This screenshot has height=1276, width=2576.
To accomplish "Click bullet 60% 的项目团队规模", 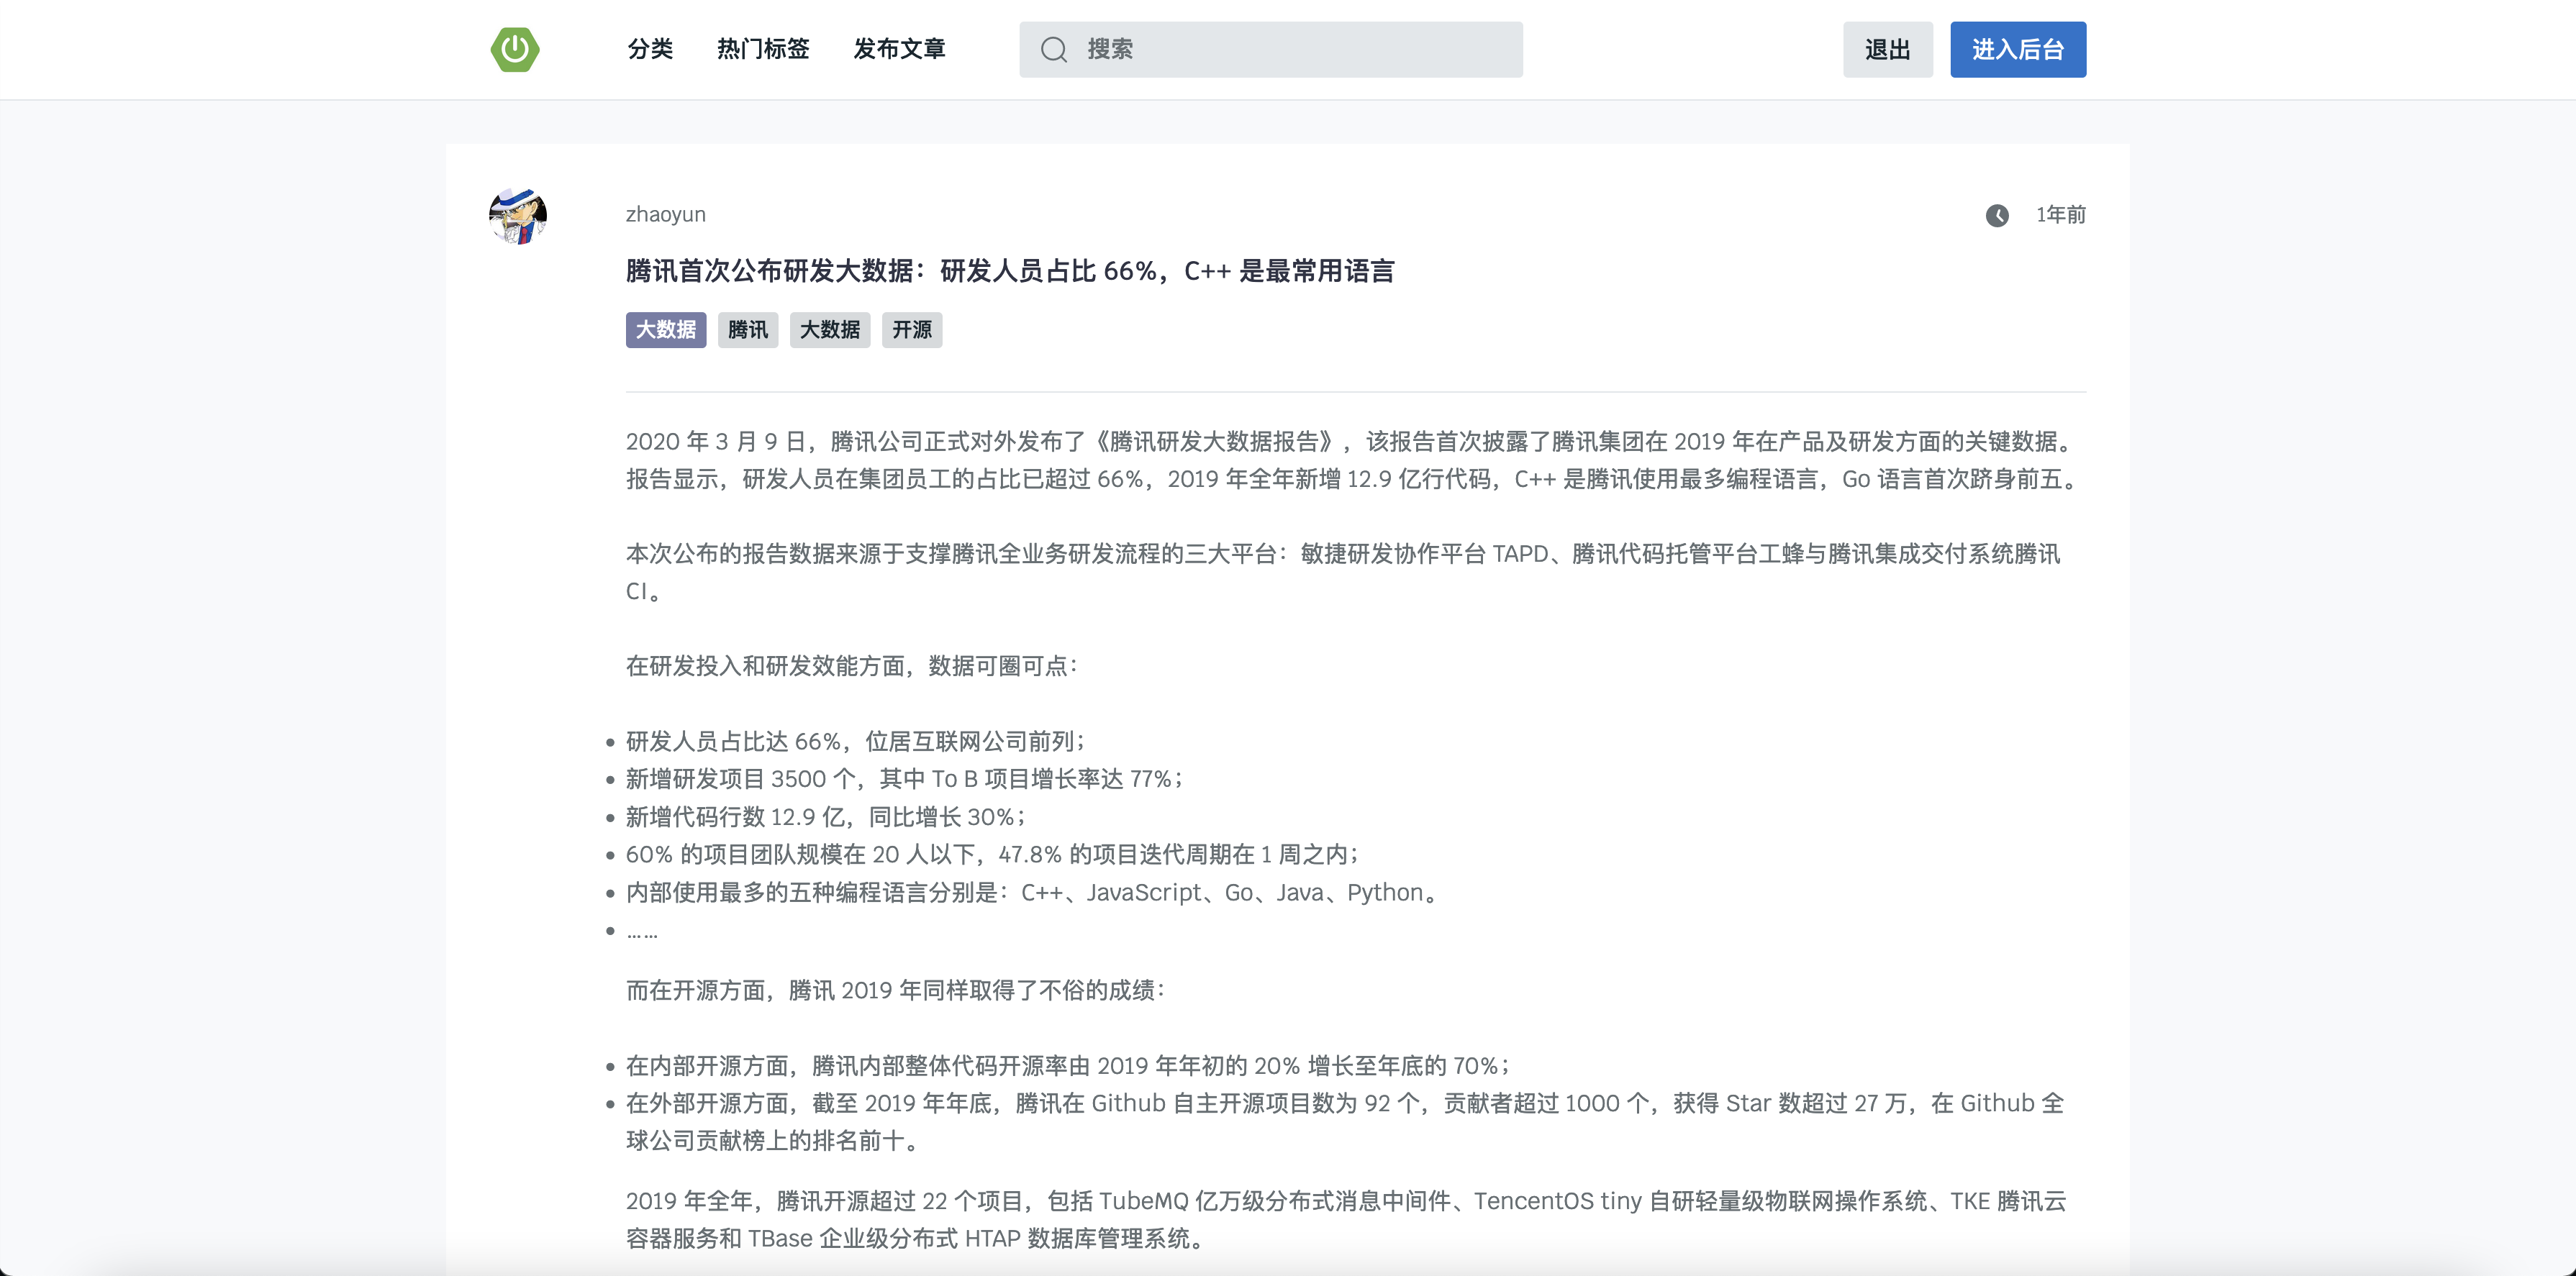I will [993, 854].
